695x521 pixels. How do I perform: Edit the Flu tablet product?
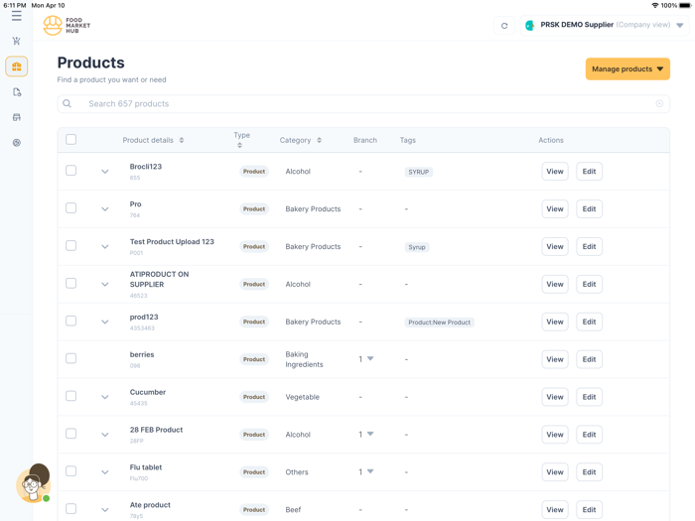(589, 472)
